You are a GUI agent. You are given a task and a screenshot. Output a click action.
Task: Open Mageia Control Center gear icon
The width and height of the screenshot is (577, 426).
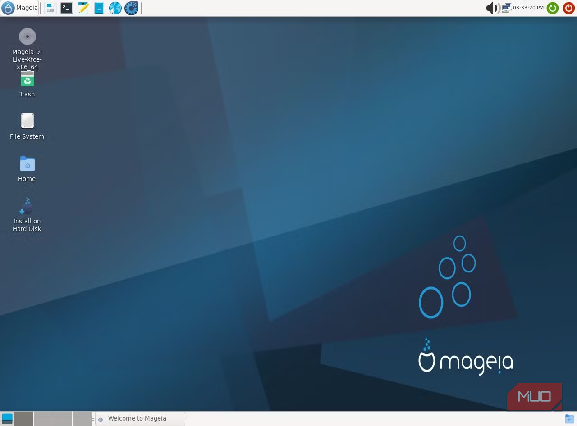(131, 8)
